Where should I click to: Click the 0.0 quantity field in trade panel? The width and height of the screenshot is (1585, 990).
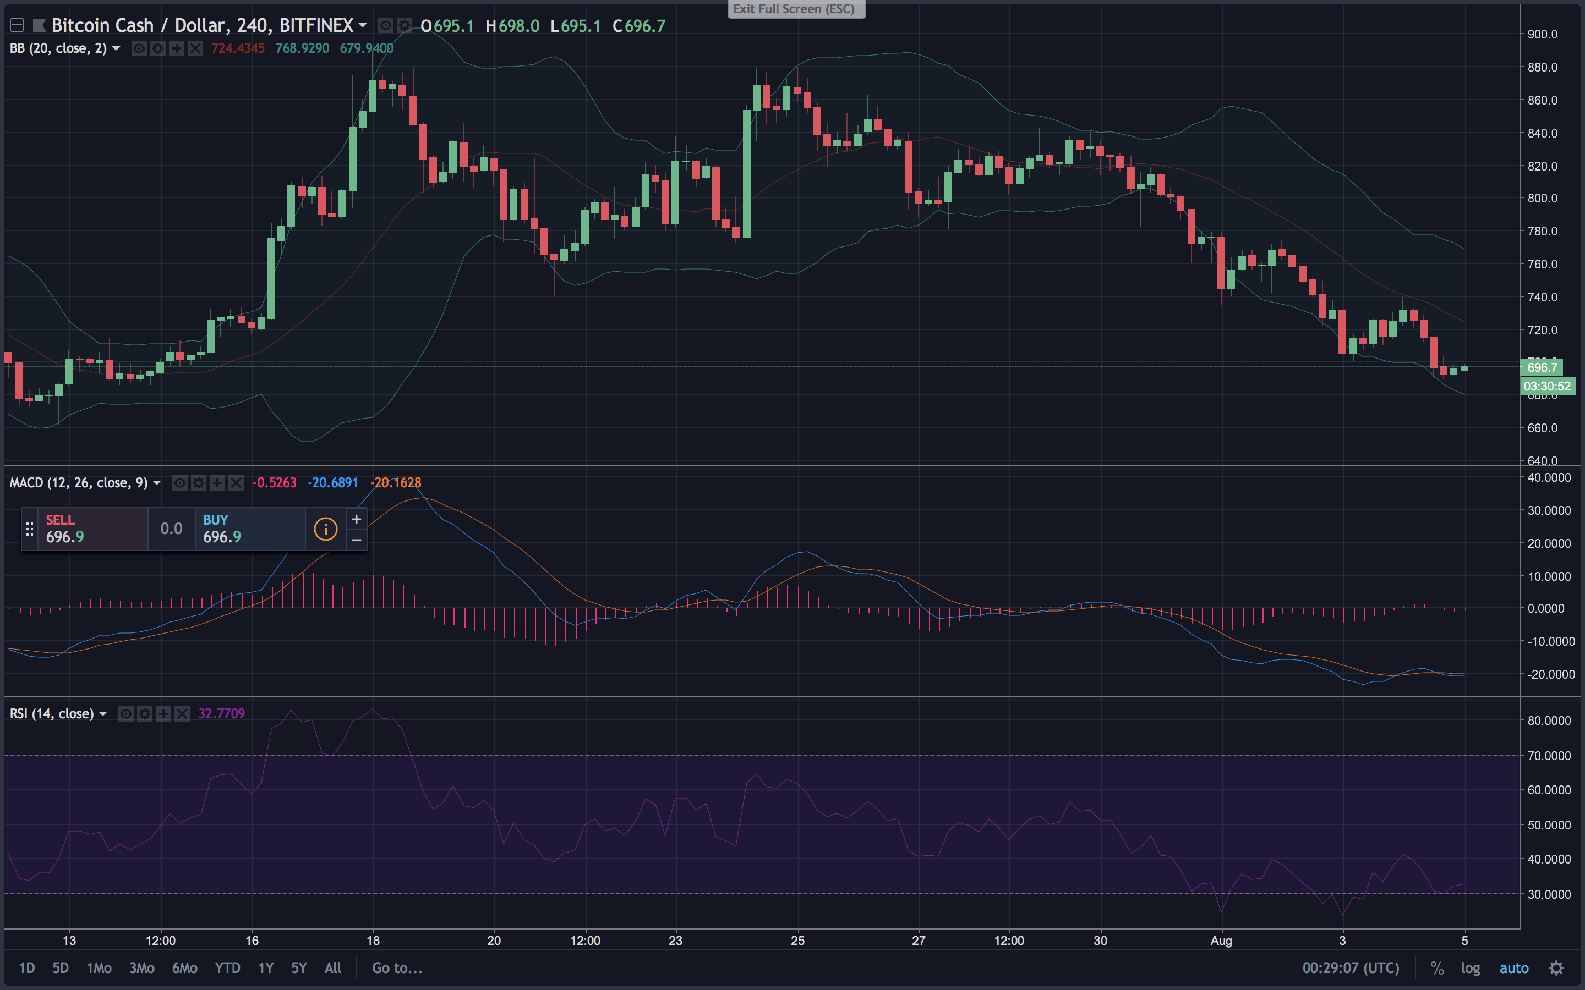172,529
